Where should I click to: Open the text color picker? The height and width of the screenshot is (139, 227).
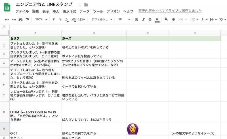(157, 20)
